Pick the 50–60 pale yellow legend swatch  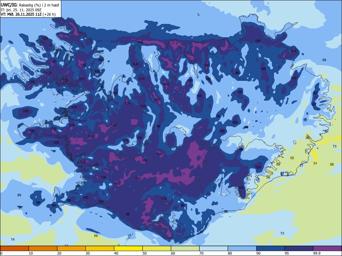[x=157, y=248]
